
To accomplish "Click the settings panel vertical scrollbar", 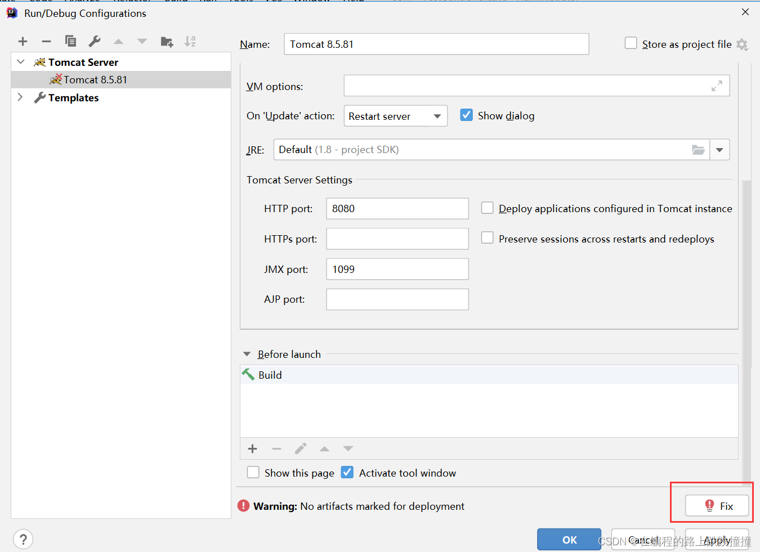I will (x=747, y=332).
